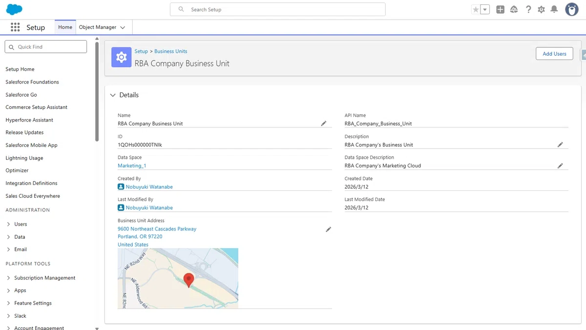Open Commerce Setup Assistant
The image size is (586, 330).
click(37, 107)
